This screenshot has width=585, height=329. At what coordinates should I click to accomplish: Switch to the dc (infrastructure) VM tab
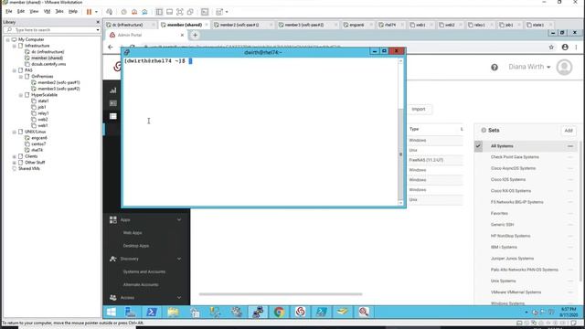coord(128,25)
